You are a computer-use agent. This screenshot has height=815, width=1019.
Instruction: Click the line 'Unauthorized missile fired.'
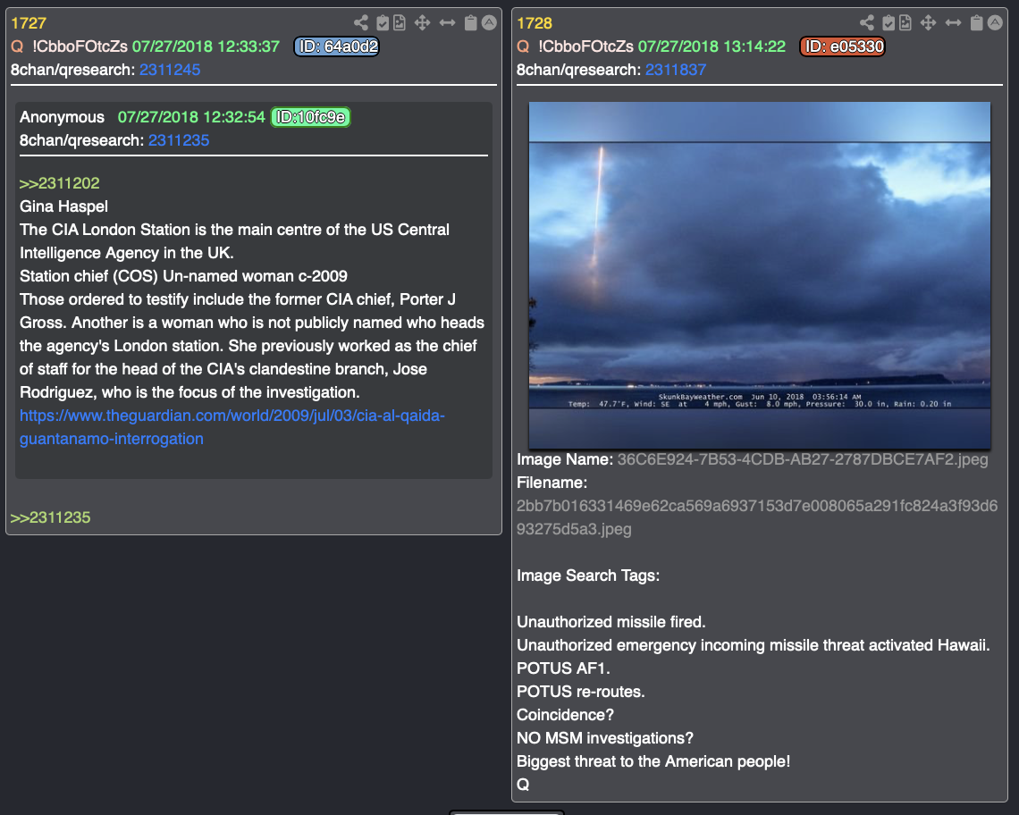pyautogui.click(x=611, y=622)
